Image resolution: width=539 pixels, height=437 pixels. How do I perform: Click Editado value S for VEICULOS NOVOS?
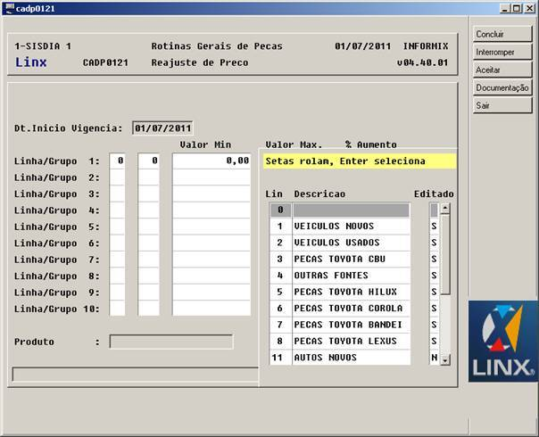[x=435, y=226]
